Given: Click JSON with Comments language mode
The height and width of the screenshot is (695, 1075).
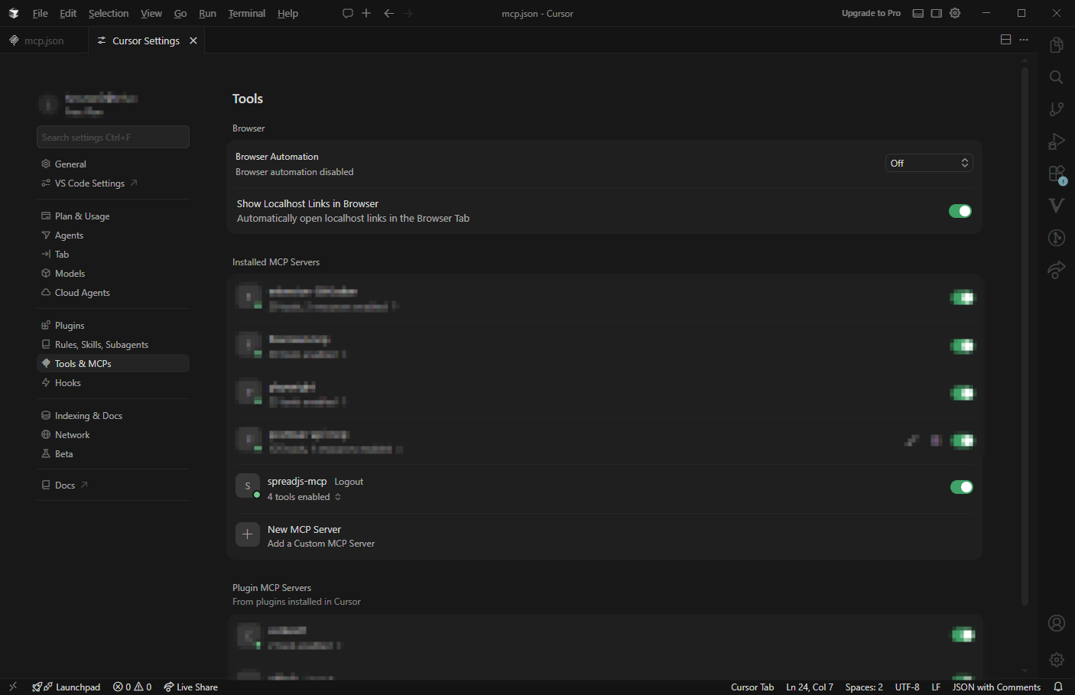Looking at the screenshot, I should pyautogui.click(x=996, y=687).
